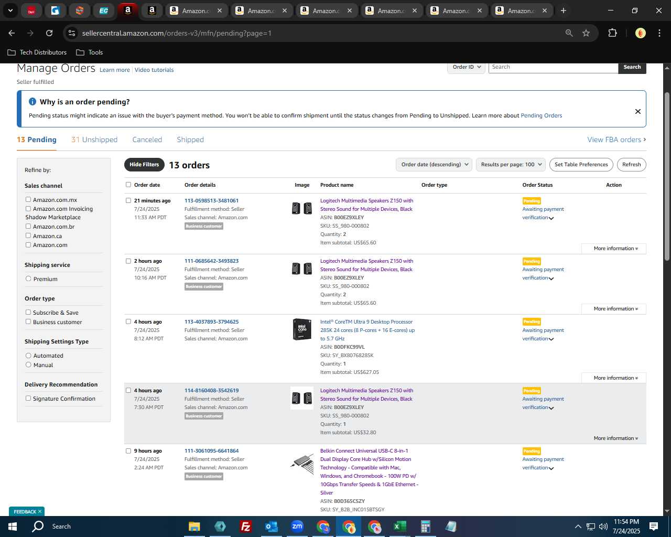Image resolution: width=671 pixels, height=537 pixels.
Task: Open Outlook from the taskbar
Action: [x=271, y=527]
